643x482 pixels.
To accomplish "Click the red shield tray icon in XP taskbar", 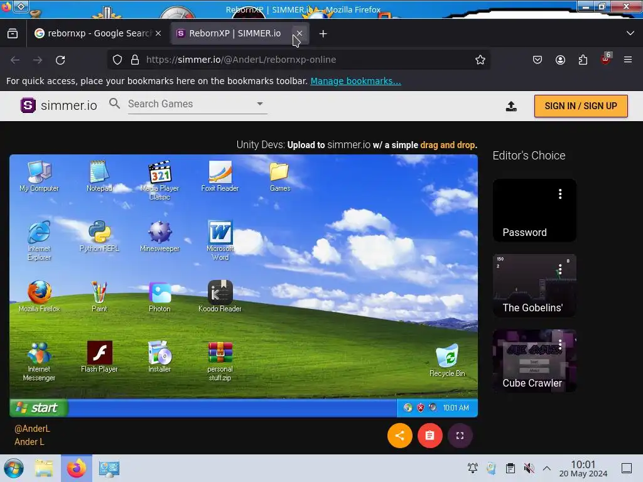I will [420, 408].
